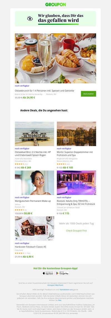The height and width of the screenshot is (318, 111).
Task: Open the TRIHOTEL purple pool image
Action: [x=76, y=183]
